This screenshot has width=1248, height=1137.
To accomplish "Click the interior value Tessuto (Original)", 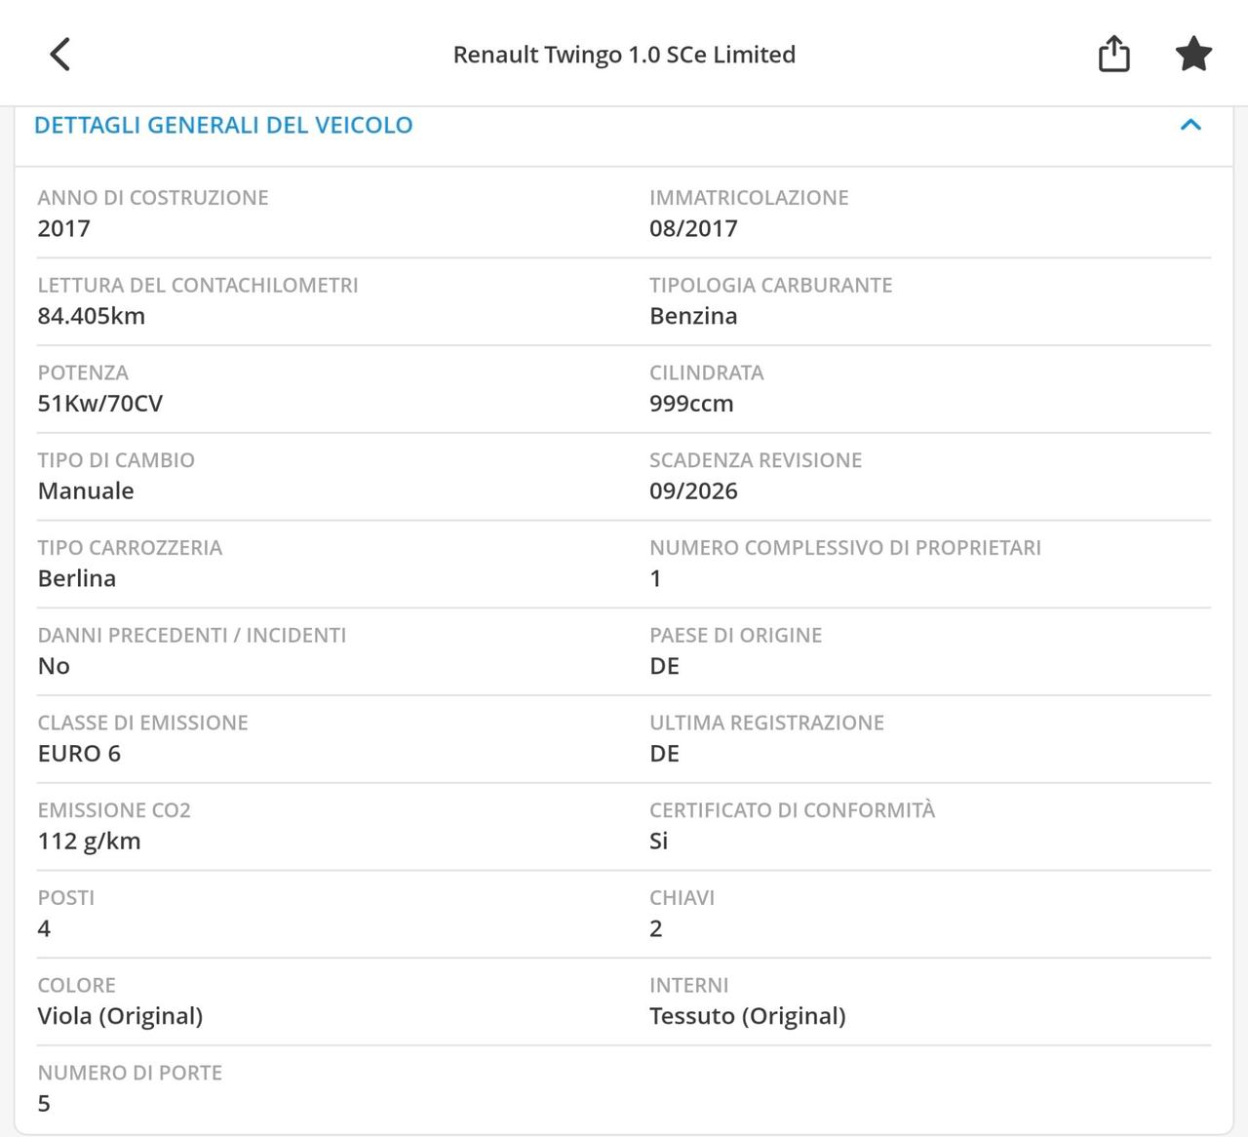I will tap(748, 1016).
